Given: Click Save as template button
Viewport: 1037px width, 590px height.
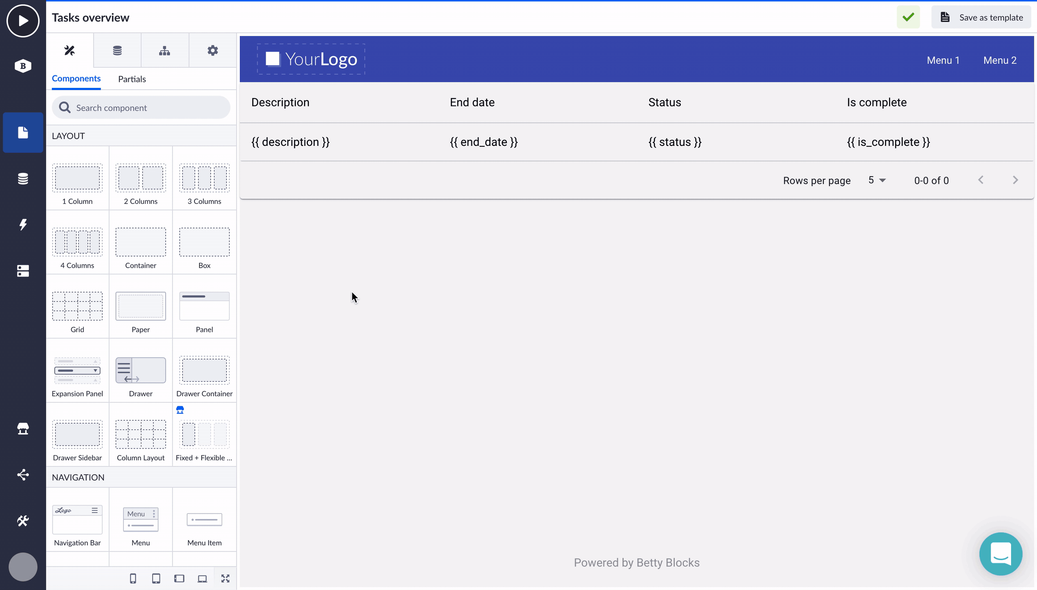Looking at the screenshot, I should [981, 17].
